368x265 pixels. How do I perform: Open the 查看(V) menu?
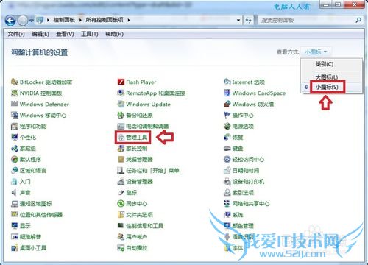coord(65,34)
